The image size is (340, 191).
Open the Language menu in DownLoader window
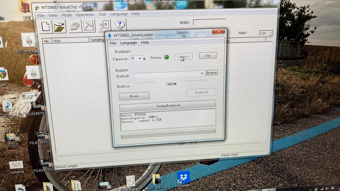[x=128, y=43]
